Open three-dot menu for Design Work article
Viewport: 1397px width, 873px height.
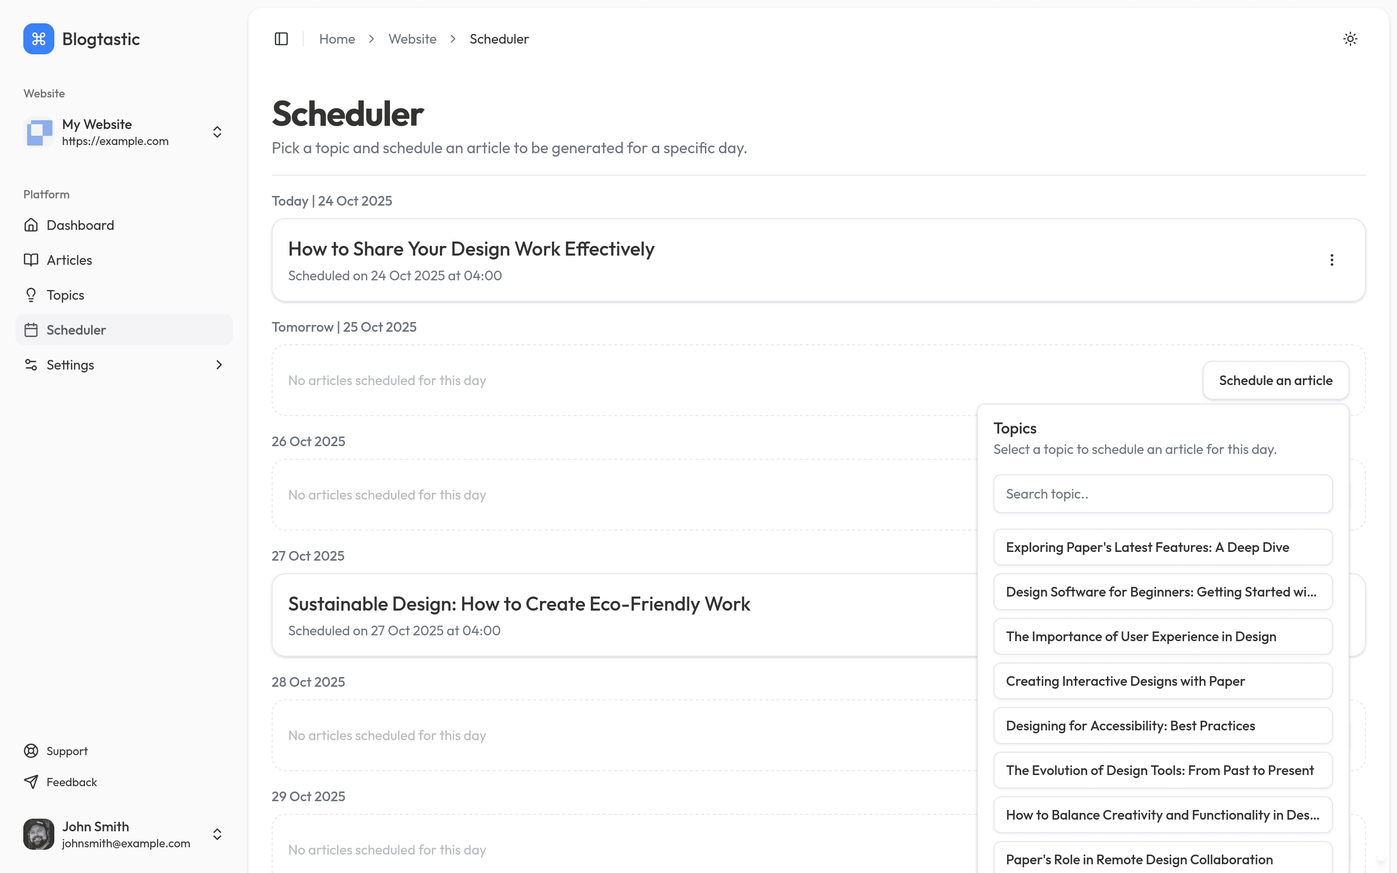click(x=1332, y=260)
